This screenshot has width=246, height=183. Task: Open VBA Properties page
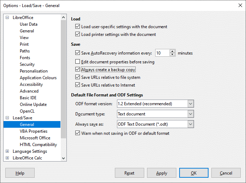[34, 131]
